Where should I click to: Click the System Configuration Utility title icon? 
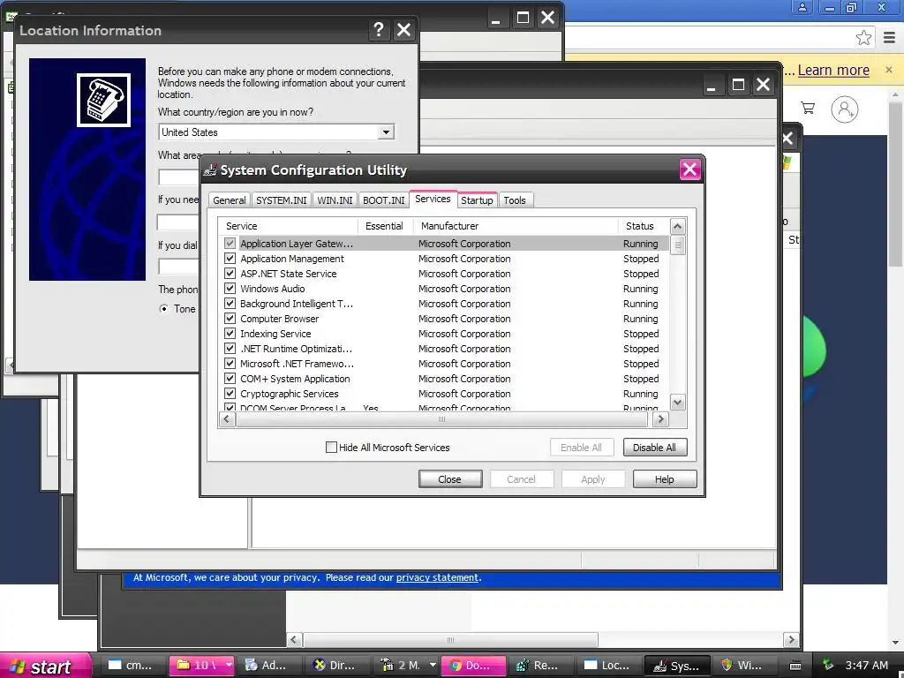point(211,170)
